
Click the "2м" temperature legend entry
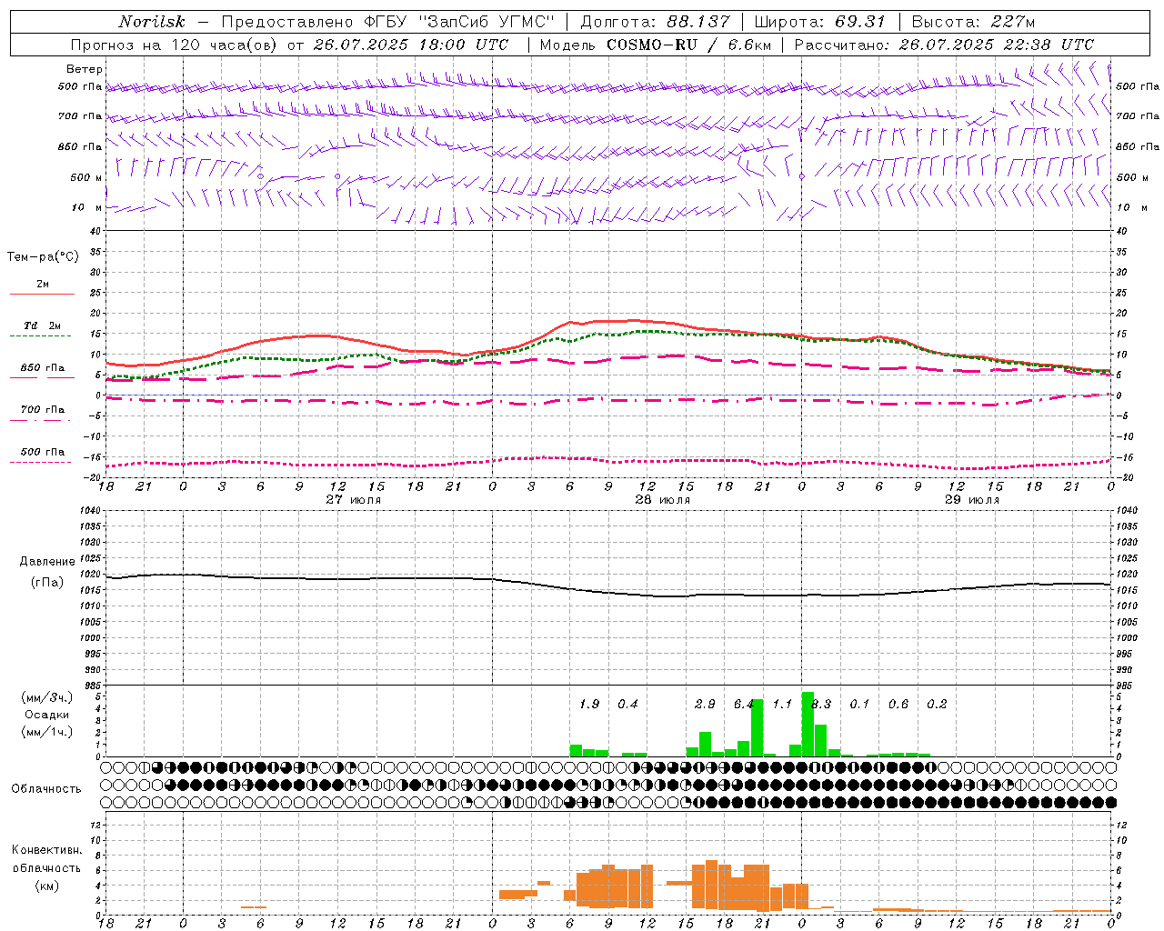(43, 284)
